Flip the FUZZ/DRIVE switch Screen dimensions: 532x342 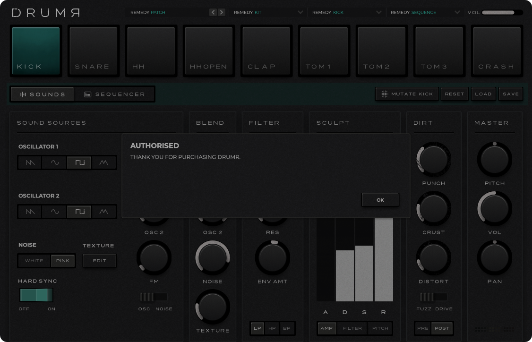pyautogui.click(x=434, y=297)
